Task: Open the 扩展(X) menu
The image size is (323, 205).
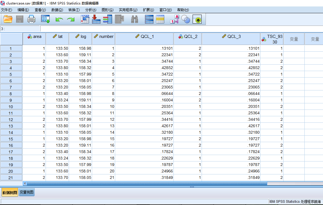Action: (x=148, y=10)
